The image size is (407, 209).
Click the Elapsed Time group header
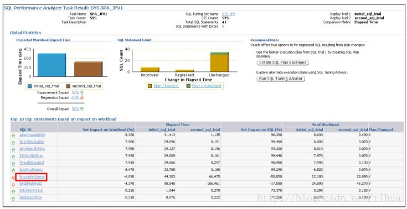(178, 125)
